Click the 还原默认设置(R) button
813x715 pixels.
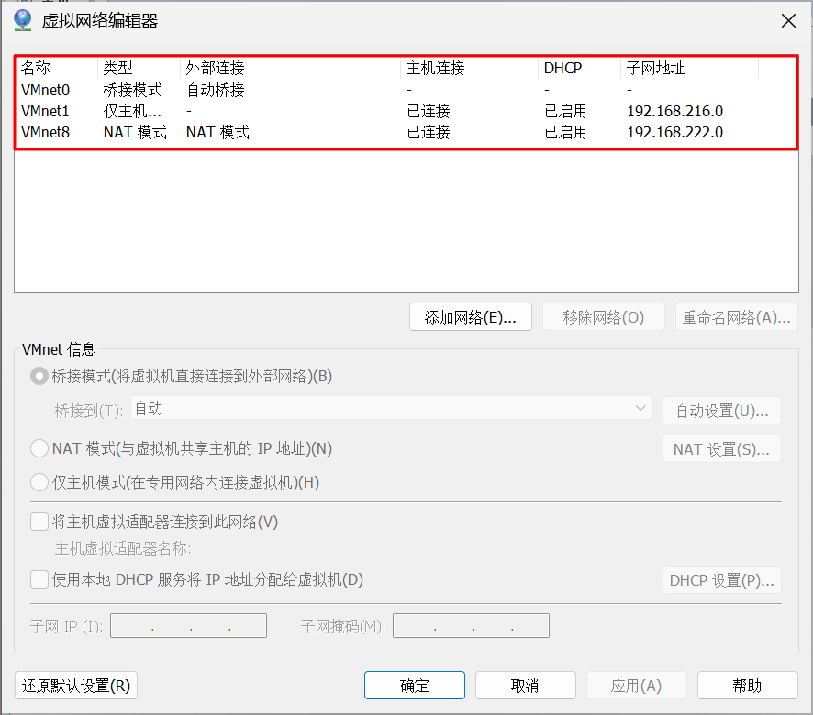[x=76, y=686]
